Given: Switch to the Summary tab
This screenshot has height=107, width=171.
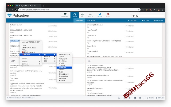Looking at the screenshot, I should tap(79, 21).
